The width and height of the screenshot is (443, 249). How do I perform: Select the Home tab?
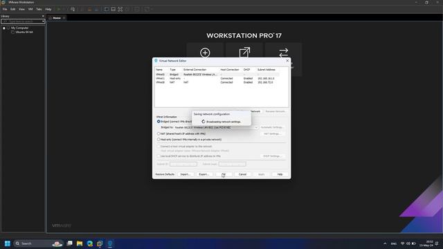coord(57,18)
